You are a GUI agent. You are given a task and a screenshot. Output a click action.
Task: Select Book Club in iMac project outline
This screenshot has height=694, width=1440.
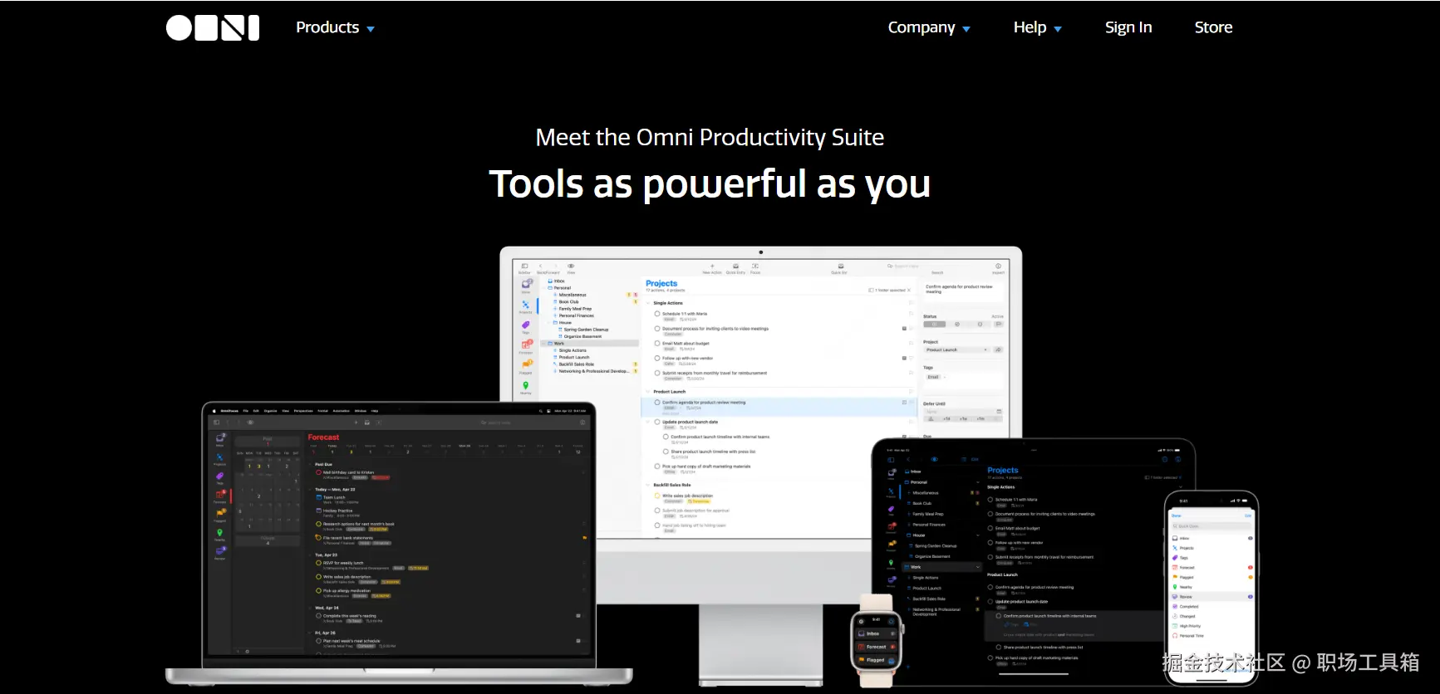click(x=568, y=301)
